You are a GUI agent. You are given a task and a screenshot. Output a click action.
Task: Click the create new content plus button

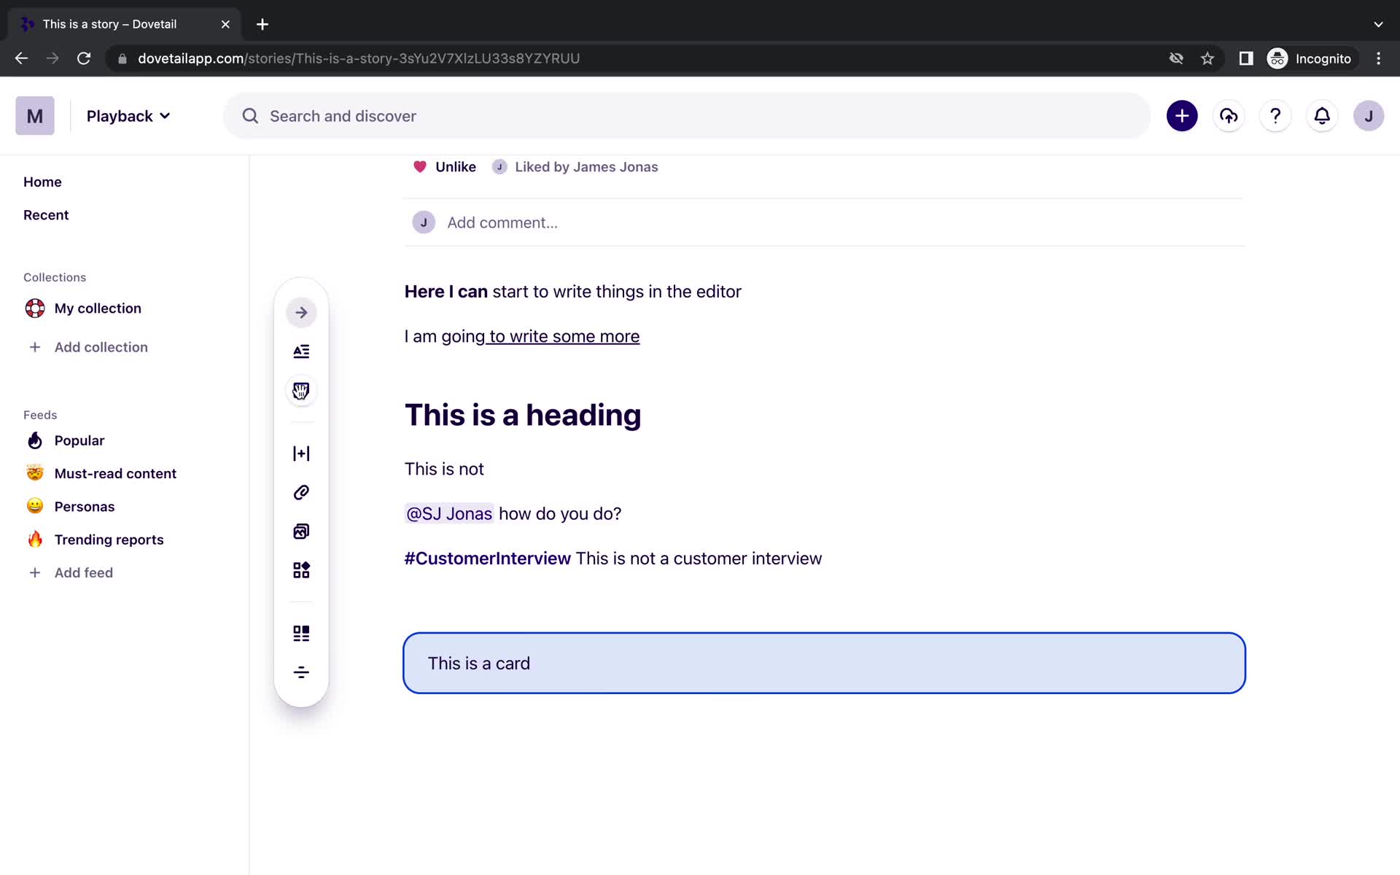pyautogui.click(x=1181, y=115)
